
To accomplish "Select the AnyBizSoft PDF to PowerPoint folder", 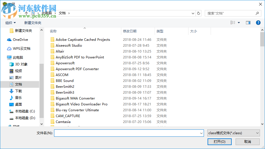I will (x=80, y=57).
